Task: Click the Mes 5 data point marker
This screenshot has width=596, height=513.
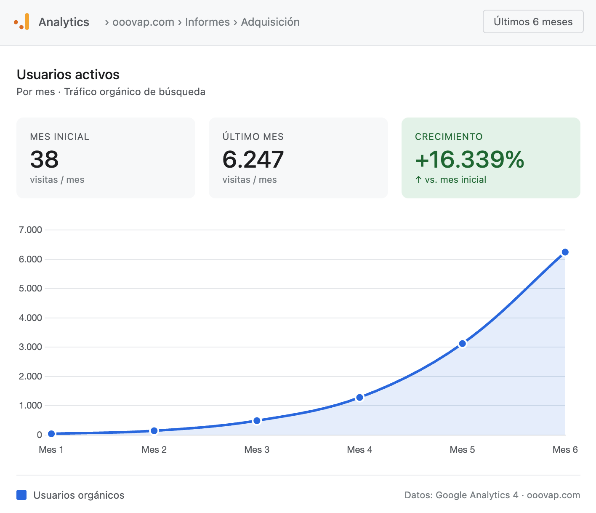Action: click(462, 343)
